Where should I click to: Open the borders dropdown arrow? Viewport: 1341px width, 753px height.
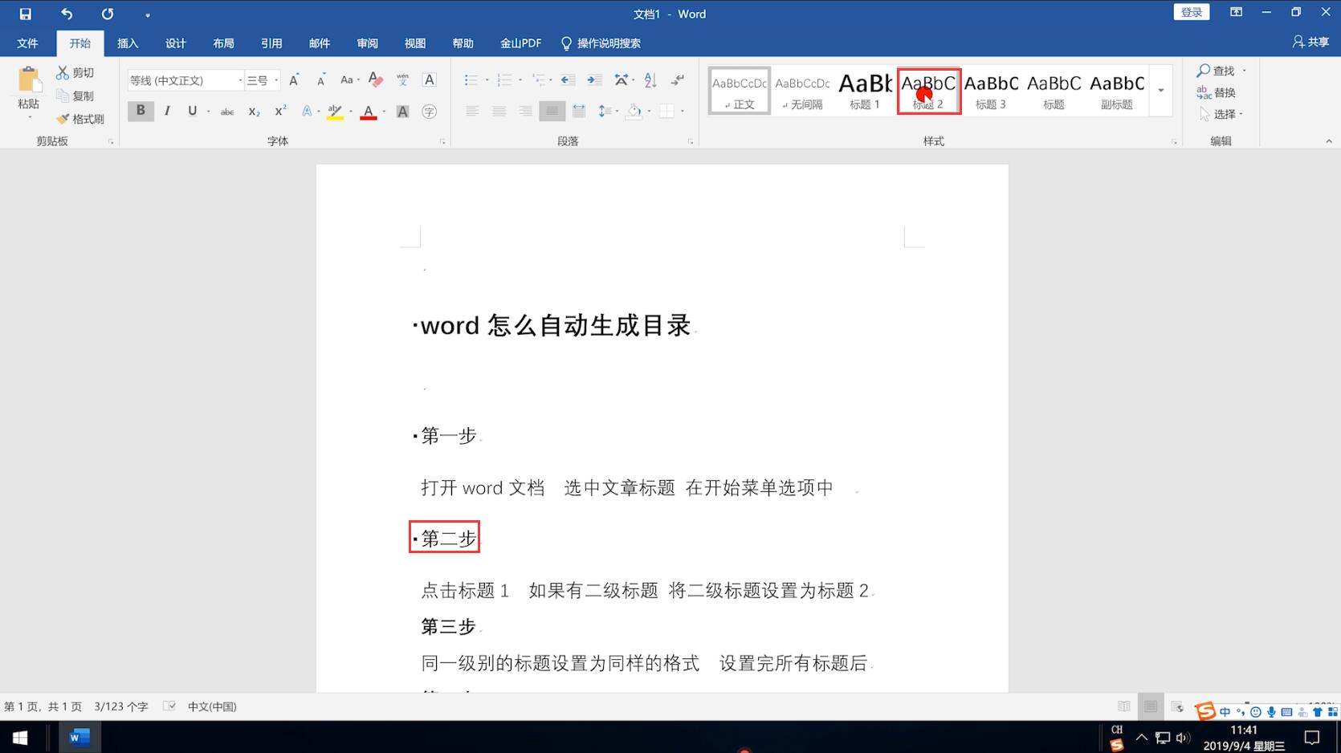click(x=683, y=112)
